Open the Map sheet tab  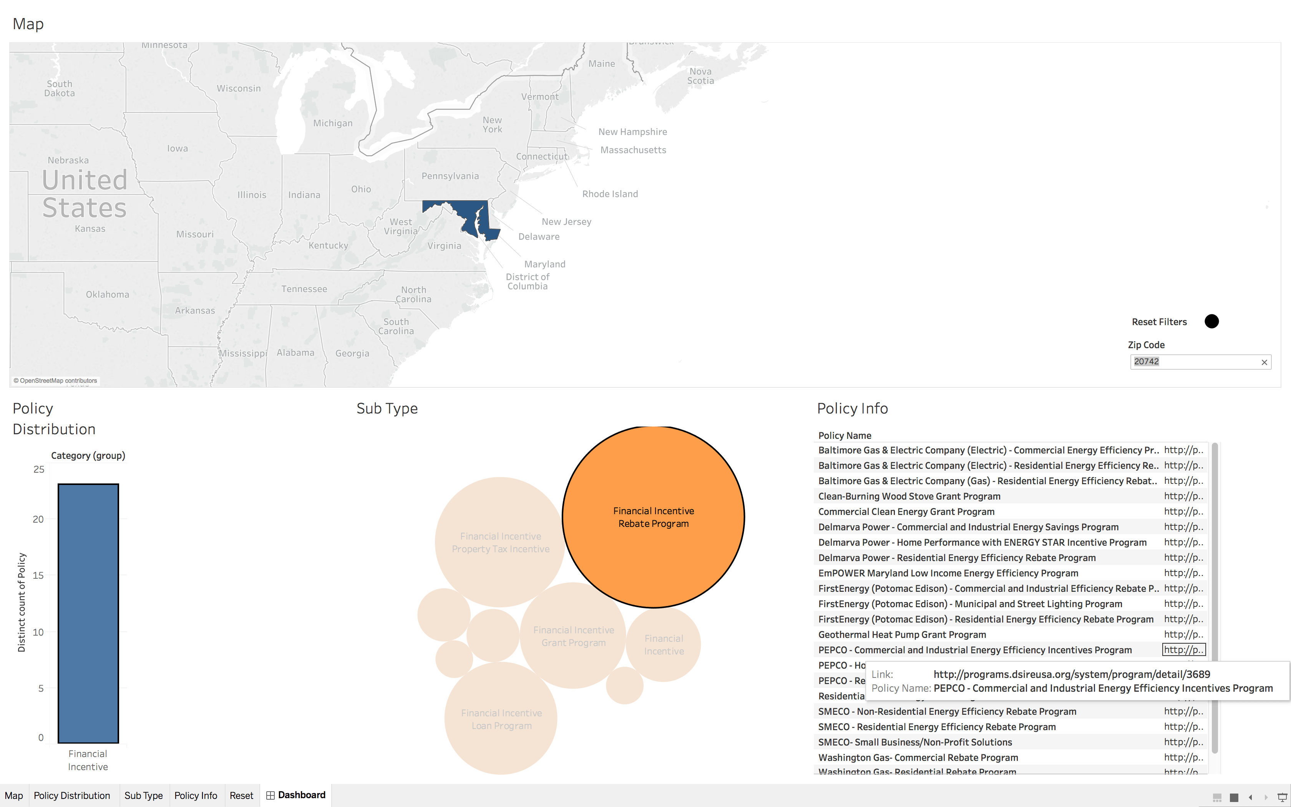tap(14, 795)
